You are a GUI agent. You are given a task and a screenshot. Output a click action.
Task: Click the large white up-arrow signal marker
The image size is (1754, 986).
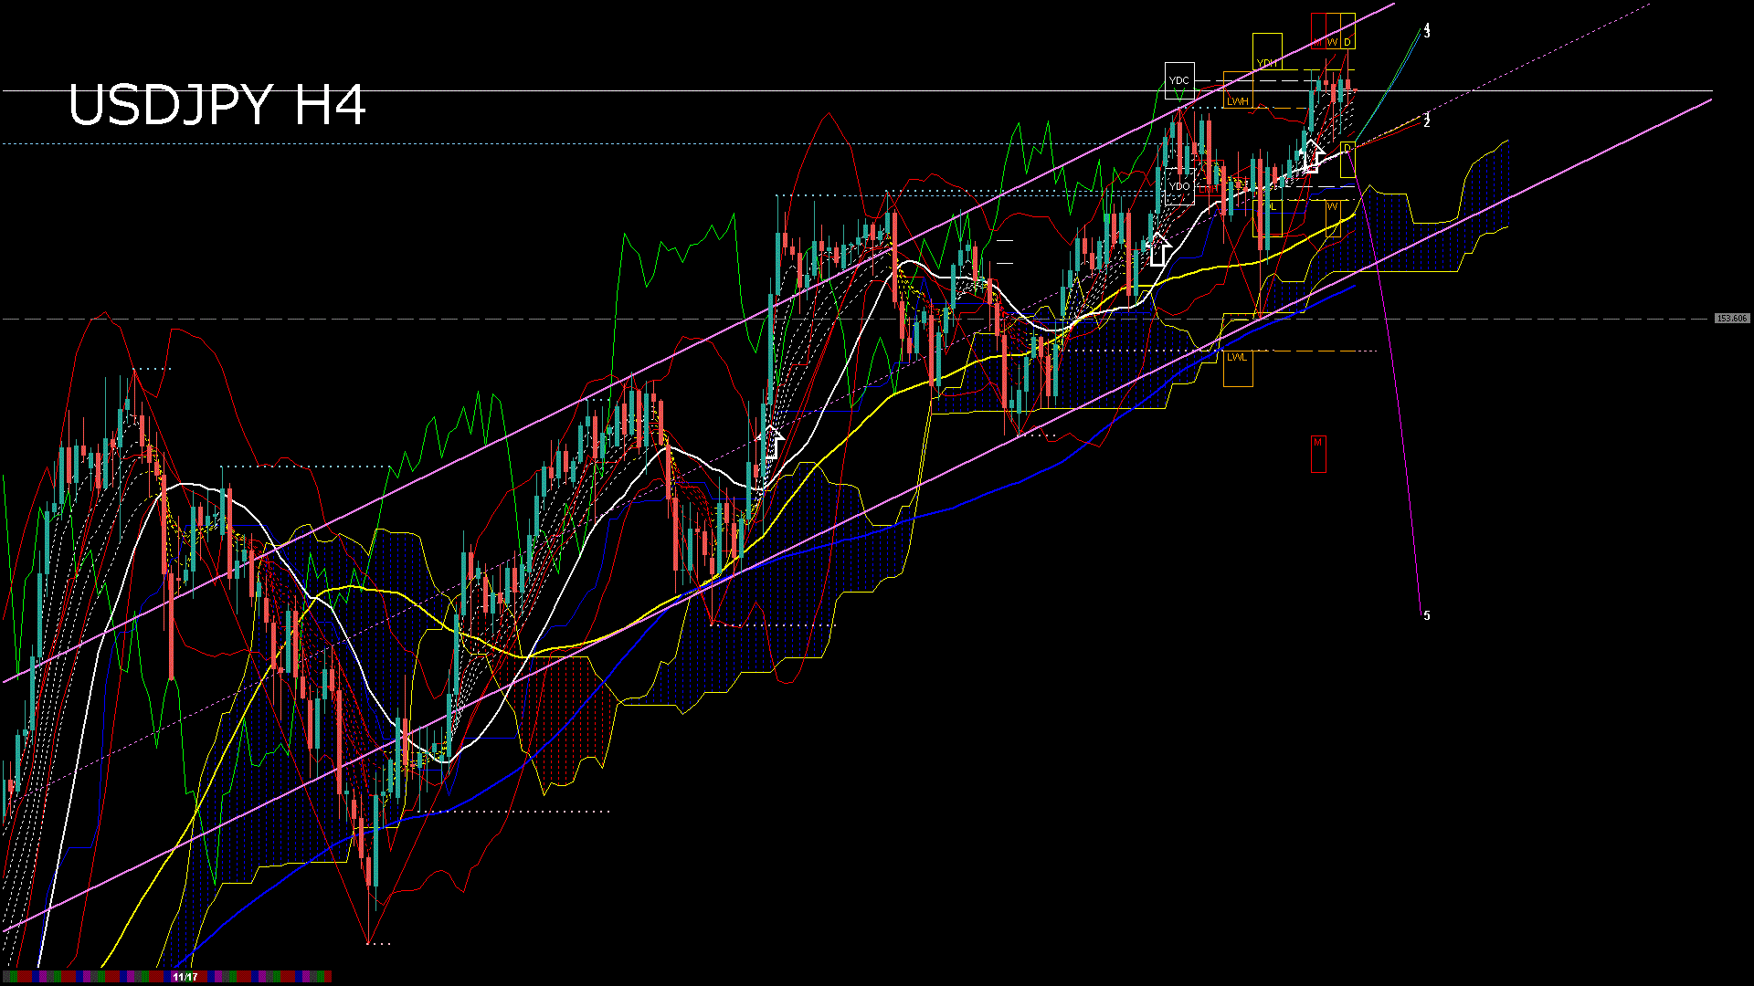coord(1160,248)
